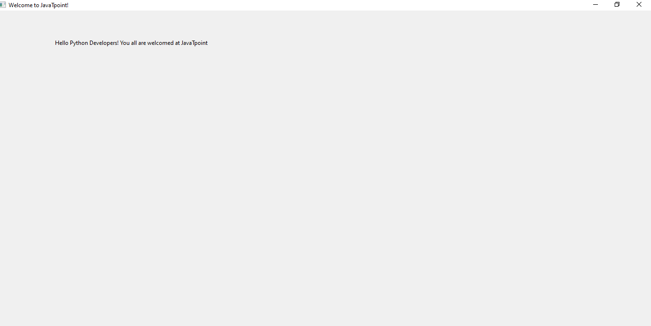Click the 'Welcome to JavaTpoint!' title text
The width and height of the screenshot is (651, 326).
pyautogui.click(x=38, y=5)
